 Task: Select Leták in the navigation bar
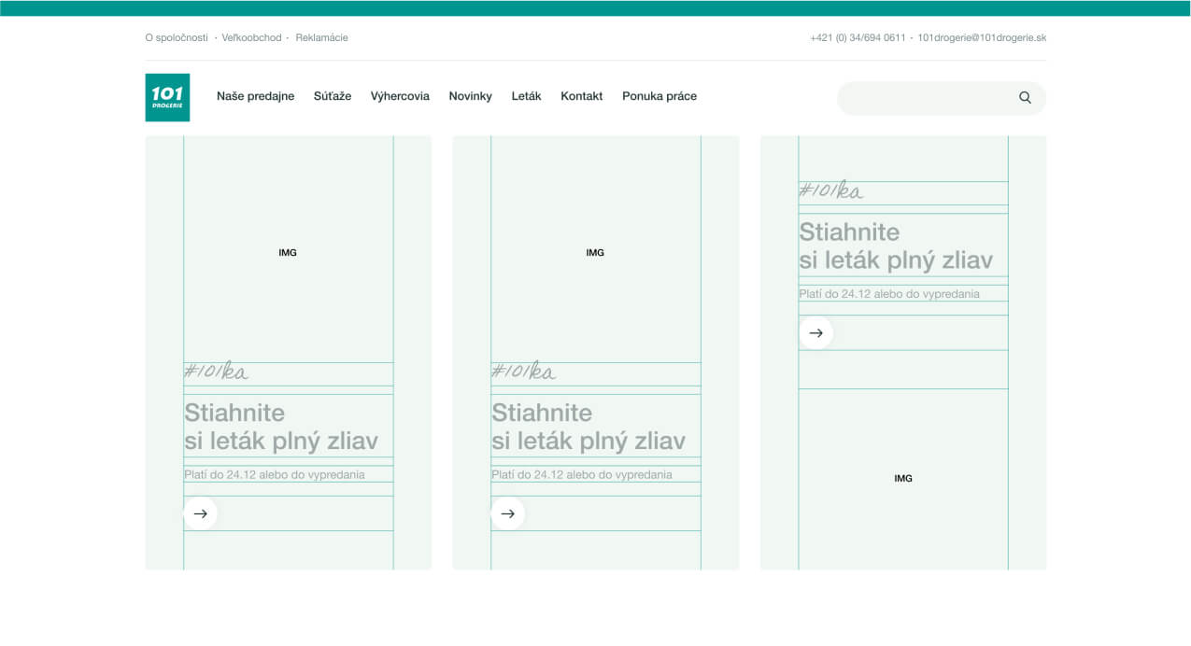(526, 96)
